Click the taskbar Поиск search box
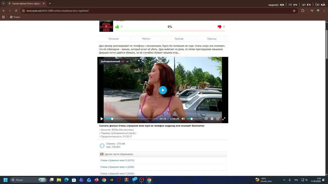This screenshot has height=184, width=328. point(28,180)
